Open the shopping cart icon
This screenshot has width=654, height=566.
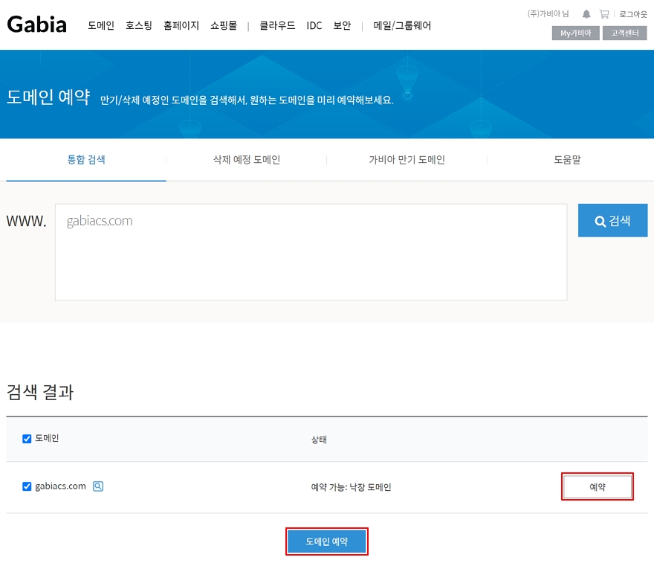(x=604, y=14)
